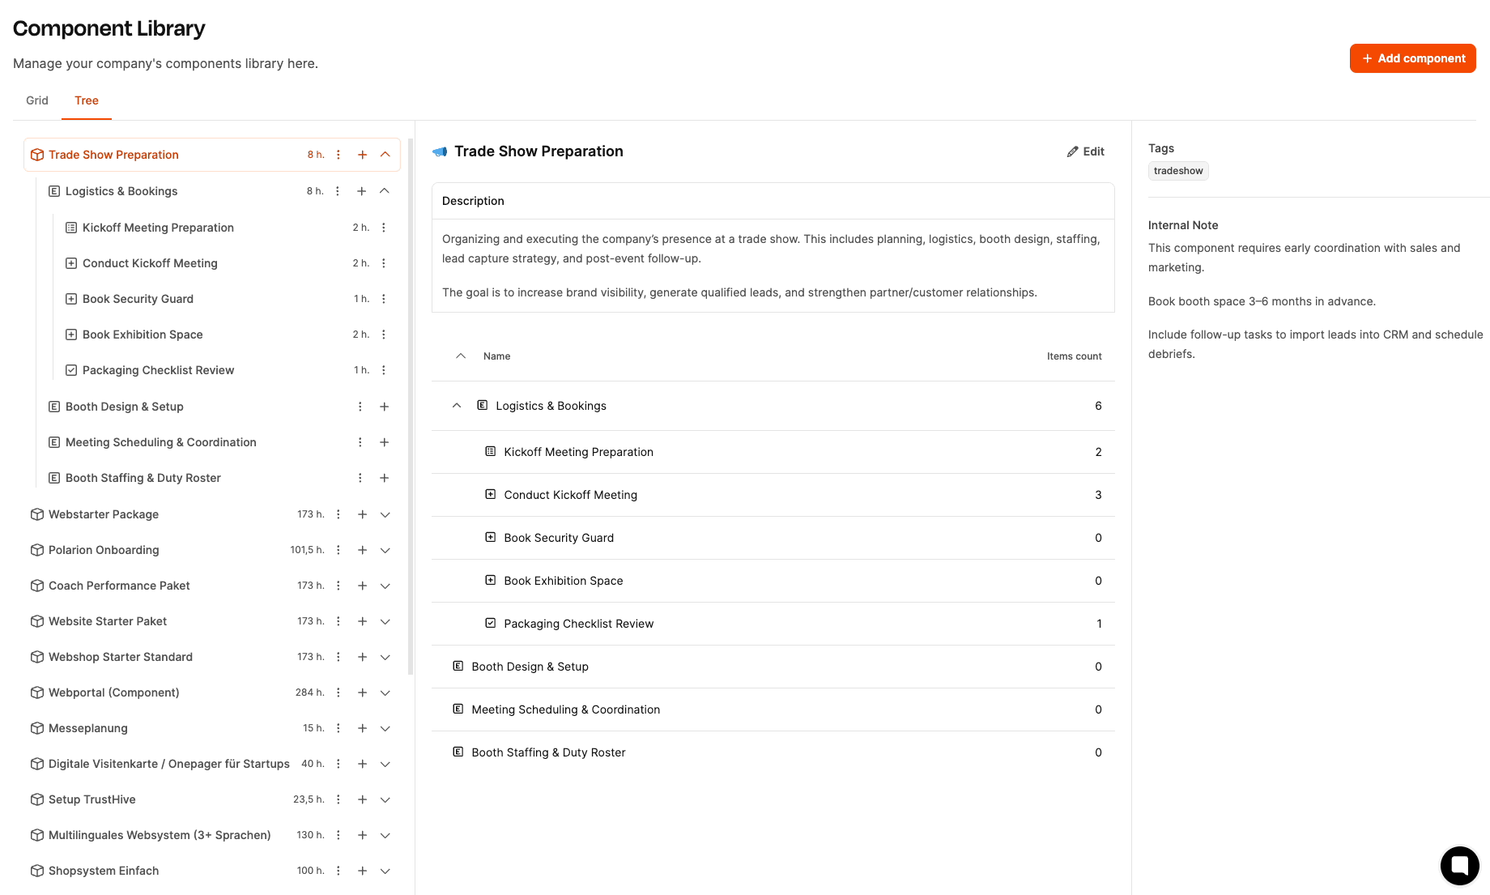Image resolution: width=1490 pixels, height=895 pixels.
Task: Open the chat widget bubble
Action: [x=1459, y=865]
